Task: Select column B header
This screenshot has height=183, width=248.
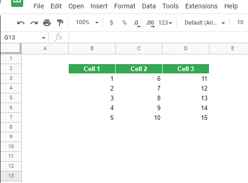Action: point(92,48)
